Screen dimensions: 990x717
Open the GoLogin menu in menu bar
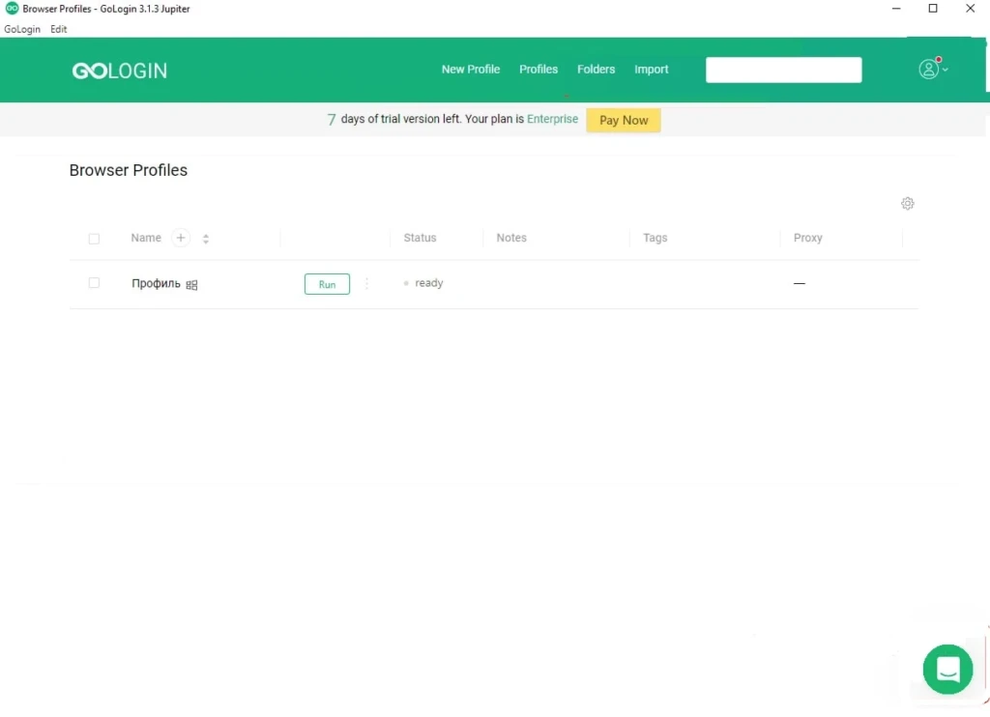pyautogui.click(x=22, y=29)
